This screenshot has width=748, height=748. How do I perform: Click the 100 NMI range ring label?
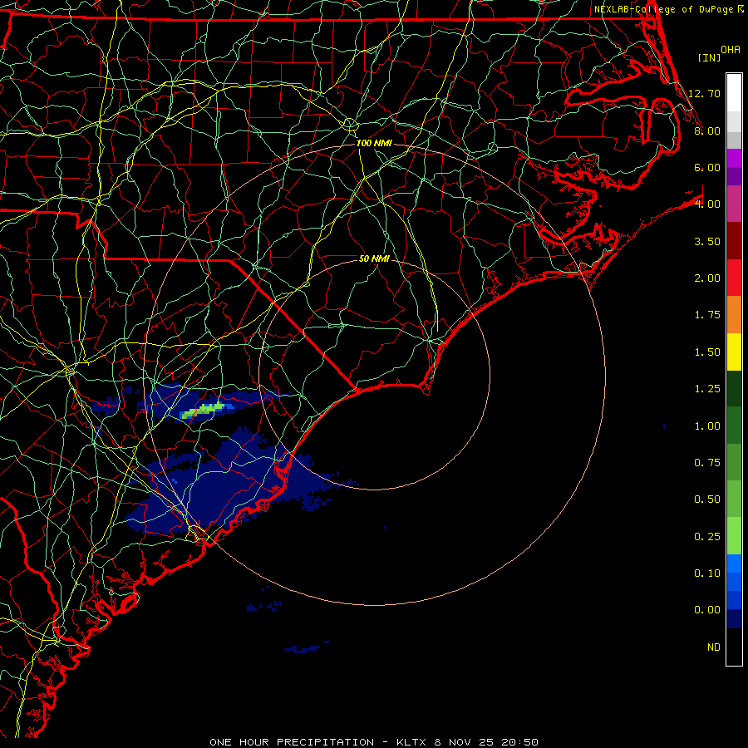pos(374,143)
